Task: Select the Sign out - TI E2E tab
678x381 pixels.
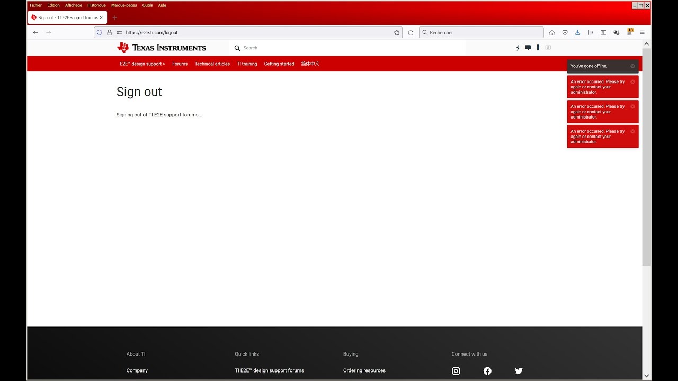Action: tap(67, 17)
